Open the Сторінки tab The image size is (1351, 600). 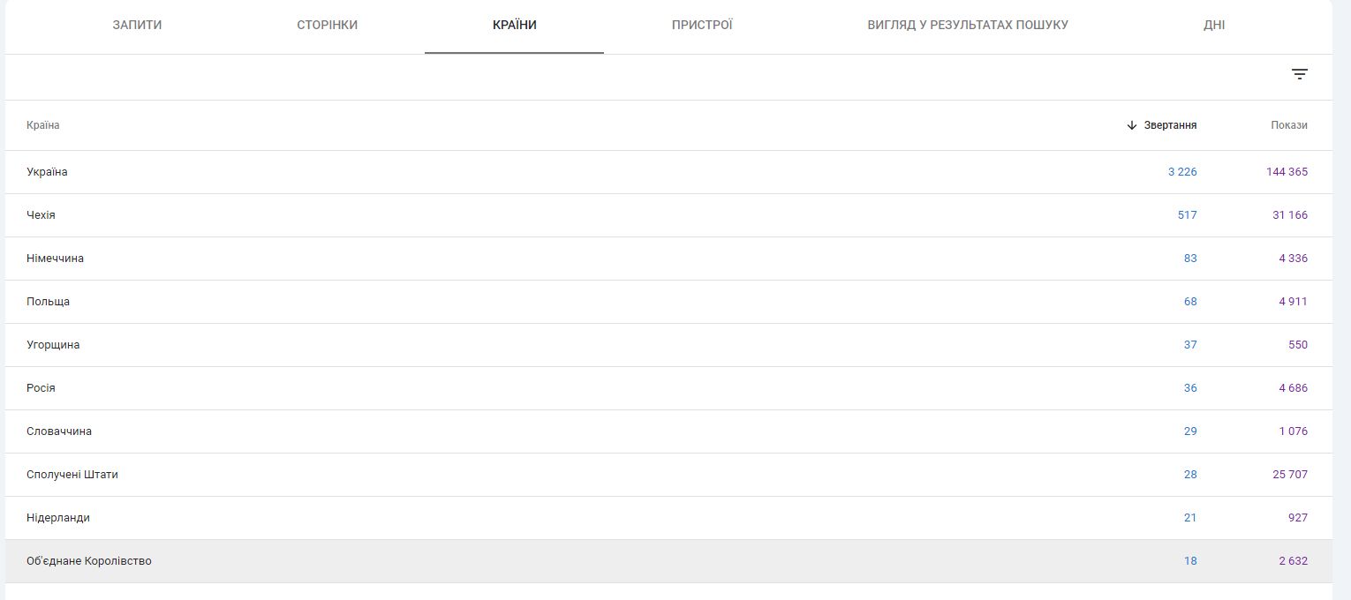coord(328,25)
